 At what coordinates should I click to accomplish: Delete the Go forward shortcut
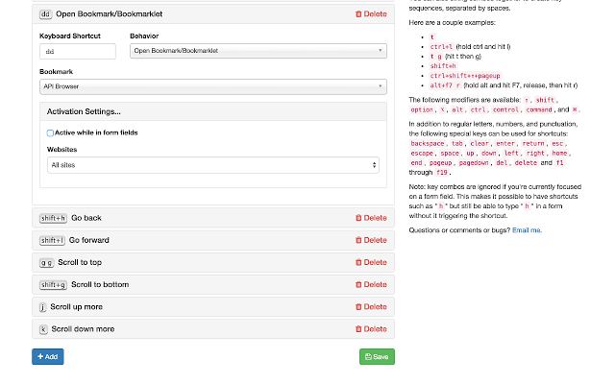point(371,240)
